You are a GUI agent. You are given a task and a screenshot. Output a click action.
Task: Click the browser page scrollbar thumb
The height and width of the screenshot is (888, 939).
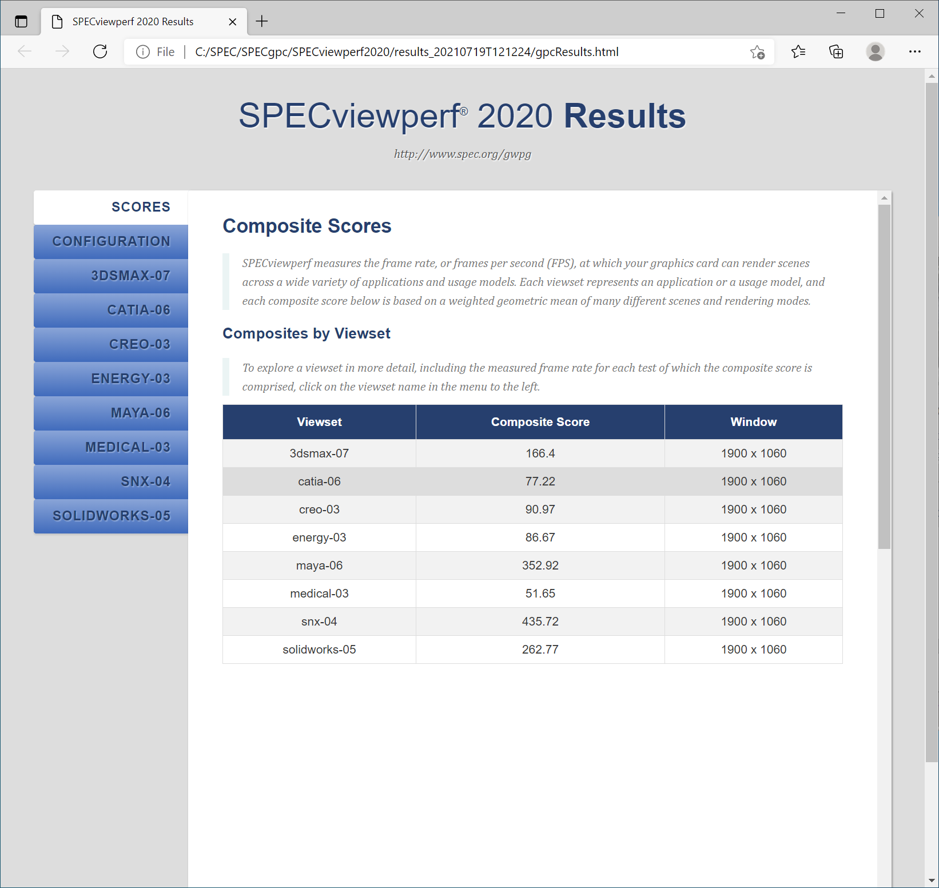click(x=932, y=423)
